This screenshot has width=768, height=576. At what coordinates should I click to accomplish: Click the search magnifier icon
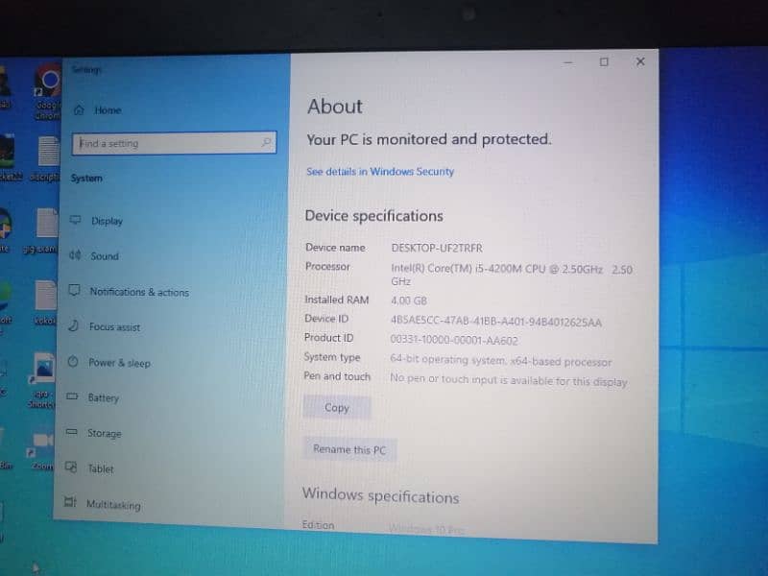266,142
